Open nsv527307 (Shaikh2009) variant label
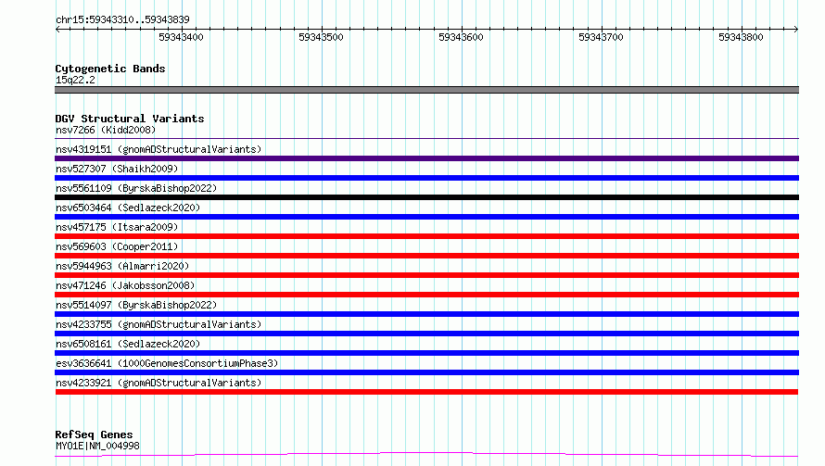The image size is (825, 466). coord(117,169)
